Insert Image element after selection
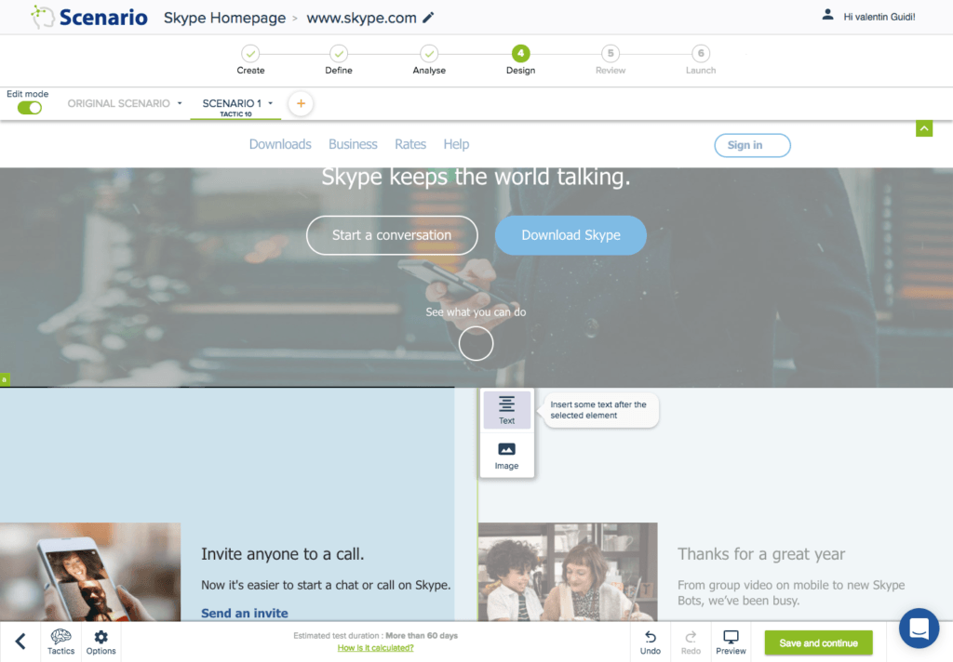This screenshot has height=662, width=953. (507, 456)
